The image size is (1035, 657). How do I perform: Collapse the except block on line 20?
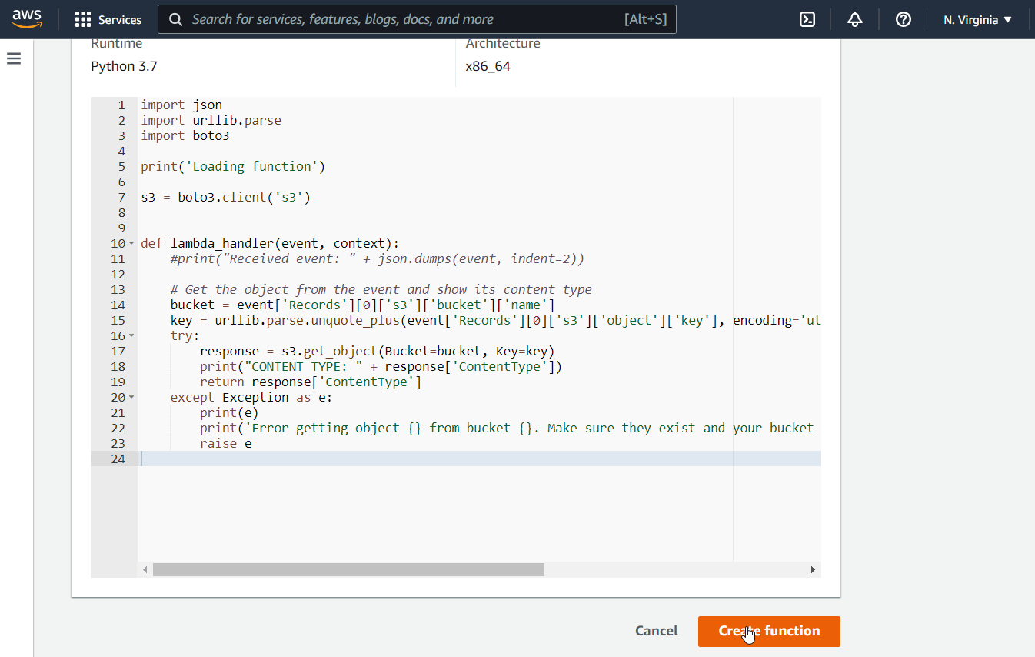[x=130, y=397]
